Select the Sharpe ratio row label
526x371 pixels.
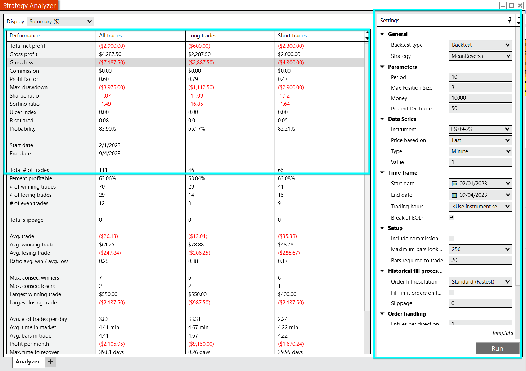24,96
